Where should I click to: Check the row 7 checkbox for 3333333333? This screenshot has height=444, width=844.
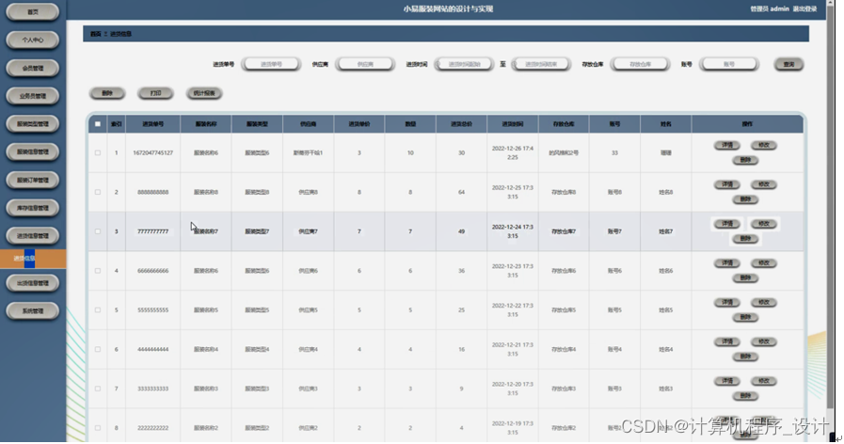tap(98, 388)
